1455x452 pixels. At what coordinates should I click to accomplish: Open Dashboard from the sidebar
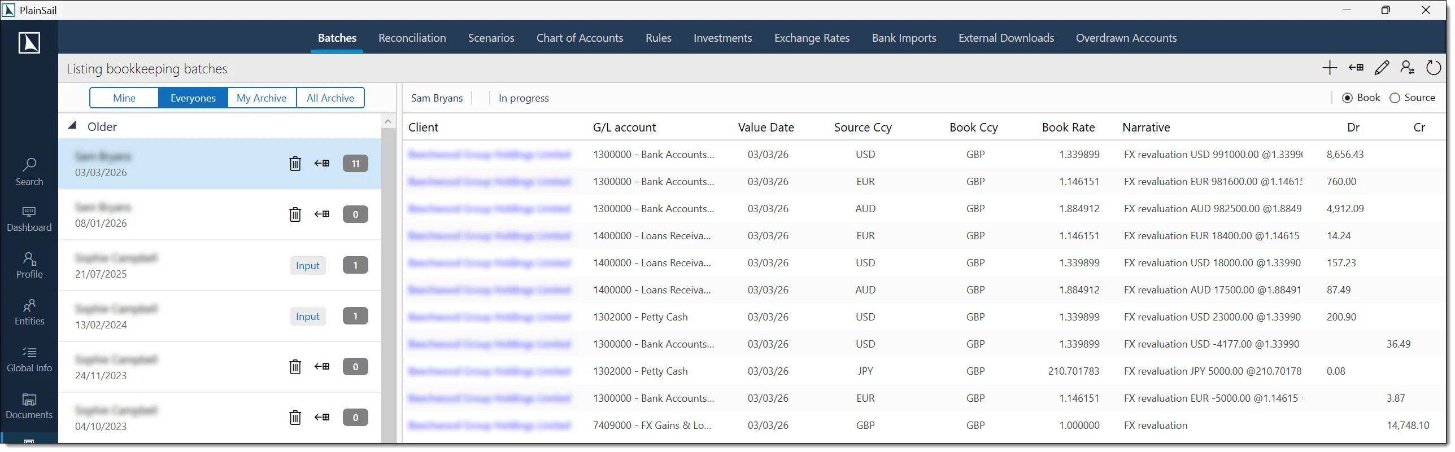click(x=29, y=219)
